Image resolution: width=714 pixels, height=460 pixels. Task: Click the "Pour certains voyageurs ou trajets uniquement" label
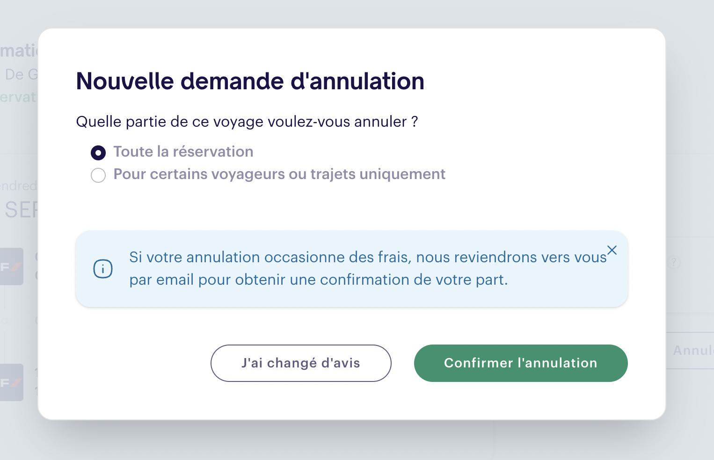[279, 174]
